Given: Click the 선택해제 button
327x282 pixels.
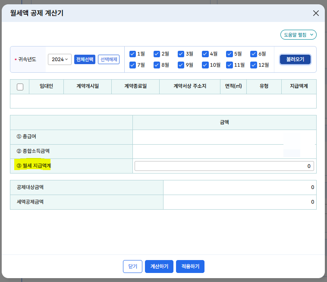Looking at the screenshot, I should (x=109, y=59).
